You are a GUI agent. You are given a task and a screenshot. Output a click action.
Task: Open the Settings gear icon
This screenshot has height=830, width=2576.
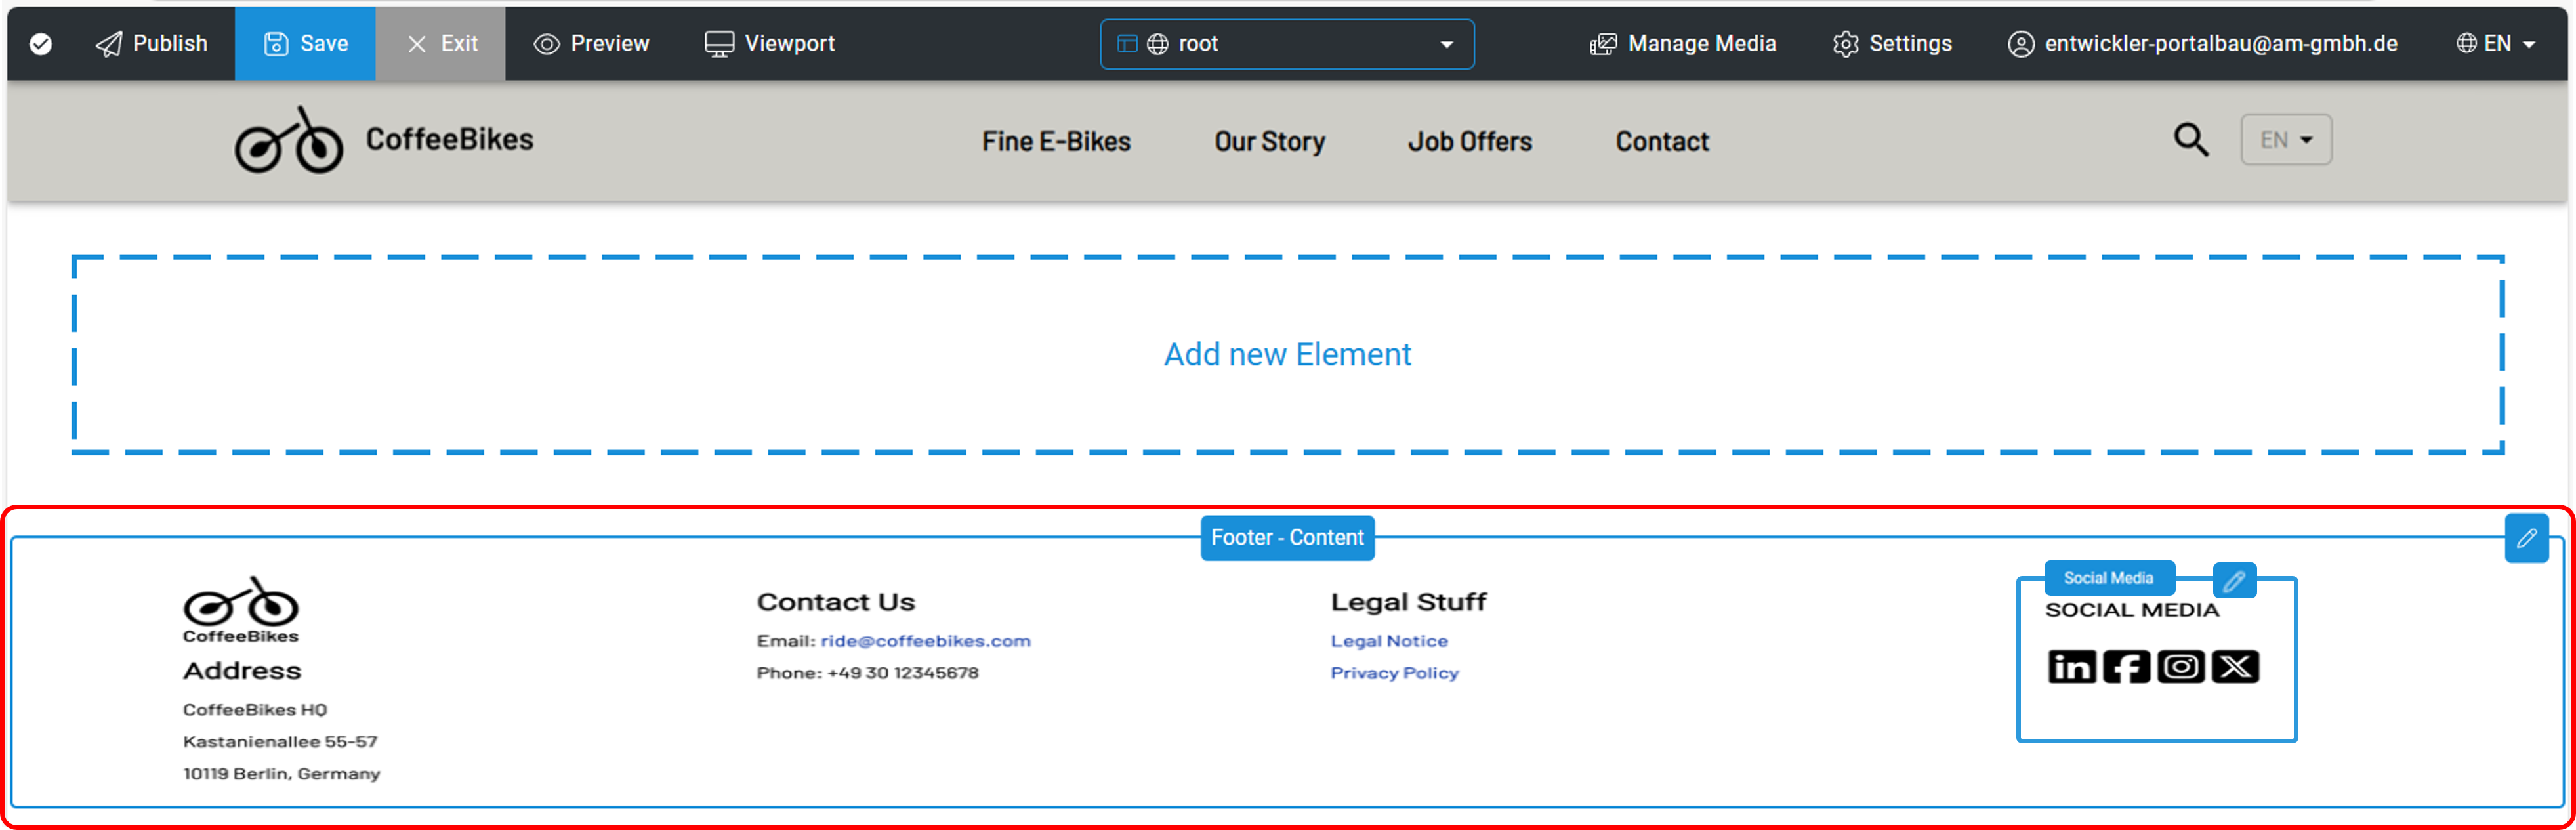click(x=1845, y=43)
